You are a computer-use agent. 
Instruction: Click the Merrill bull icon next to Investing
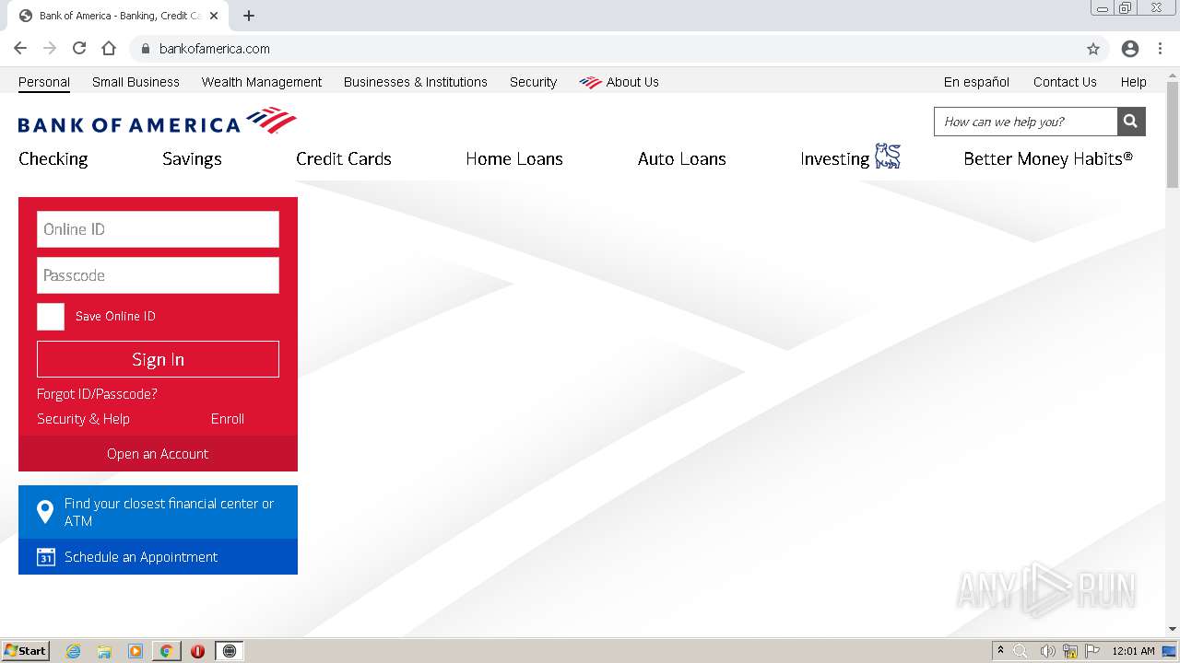pyautogui.click(x=888, y=157)
